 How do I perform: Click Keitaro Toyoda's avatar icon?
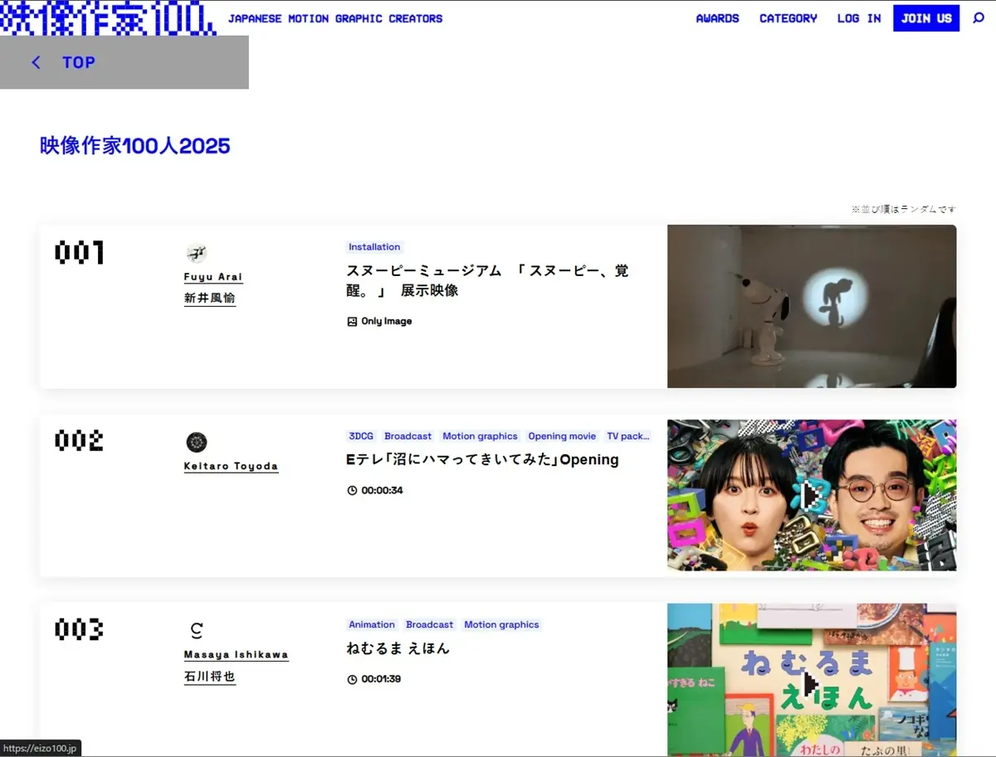point(197,441)
